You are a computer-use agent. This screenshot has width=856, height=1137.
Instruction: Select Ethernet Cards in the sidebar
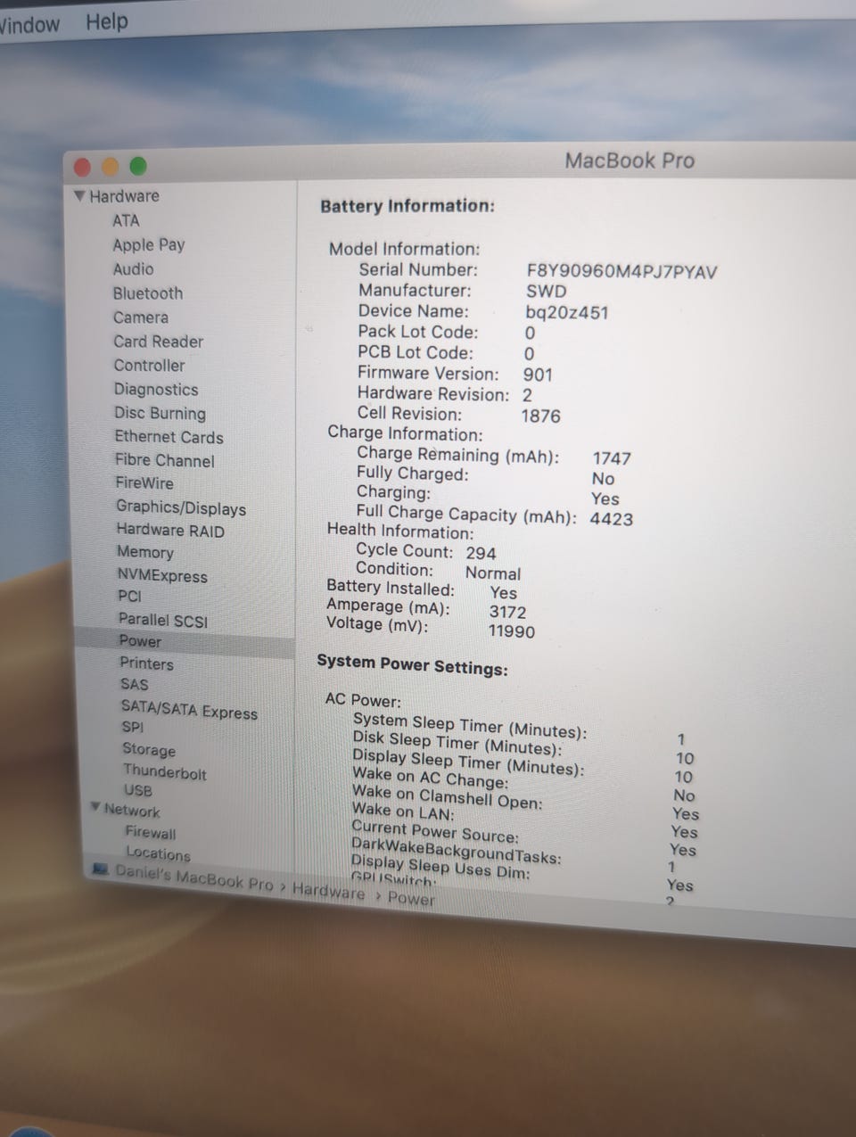coord(169,437)
